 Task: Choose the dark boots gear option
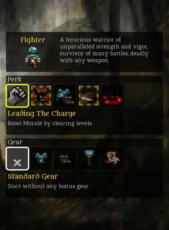[65, 158]
